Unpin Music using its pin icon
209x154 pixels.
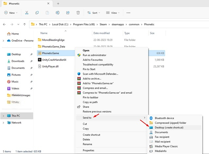[x=31, y=82]
